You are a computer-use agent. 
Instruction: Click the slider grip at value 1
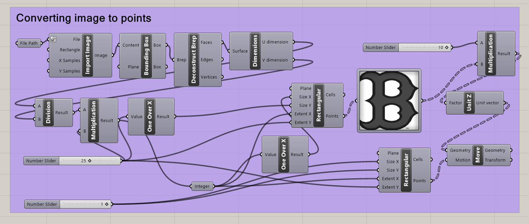(x=107, y=204)
